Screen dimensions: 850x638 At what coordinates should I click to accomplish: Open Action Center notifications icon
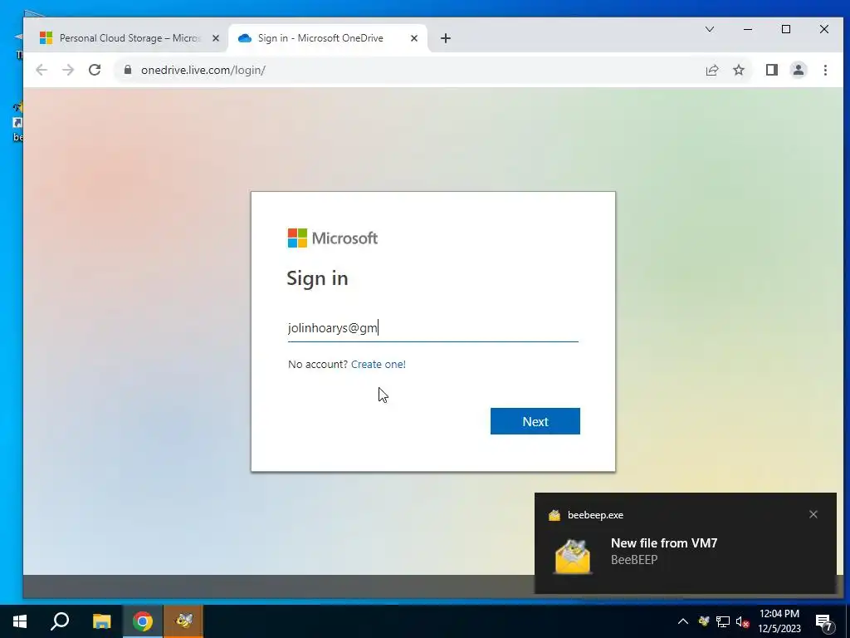point(824,622)
